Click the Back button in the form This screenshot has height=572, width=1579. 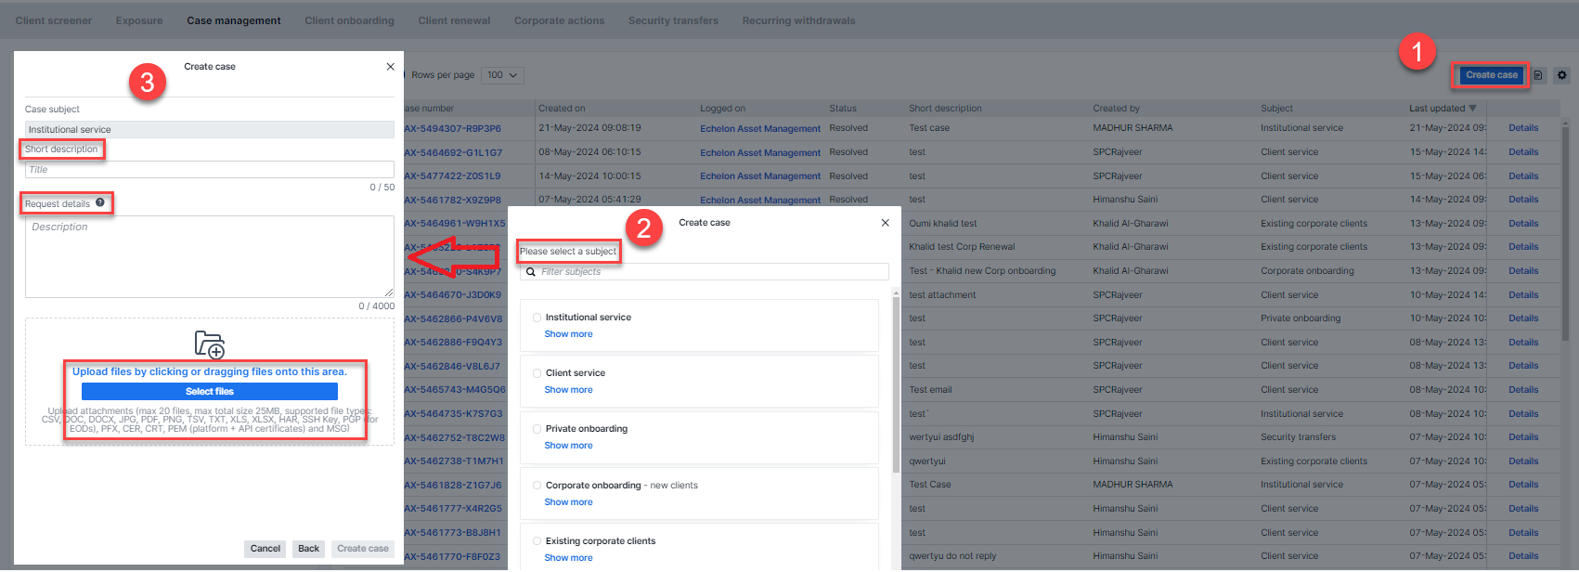[x=308, y=549]
